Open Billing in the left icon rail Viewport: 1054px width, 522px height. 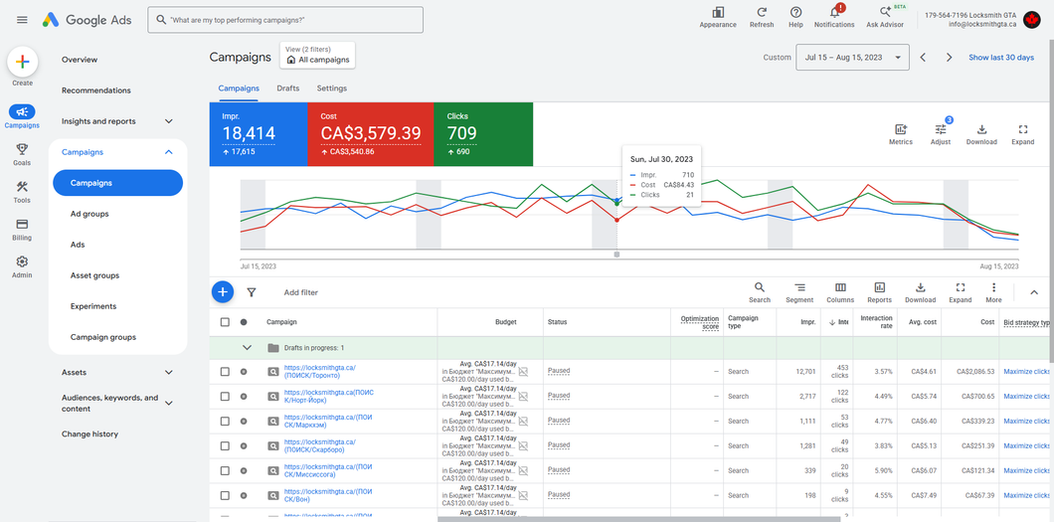click(22, 229)
